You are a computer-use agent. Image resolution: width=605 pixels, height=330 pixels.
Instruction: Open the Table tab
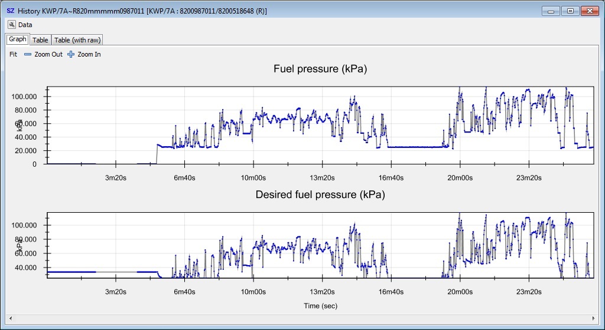[40, 40]
